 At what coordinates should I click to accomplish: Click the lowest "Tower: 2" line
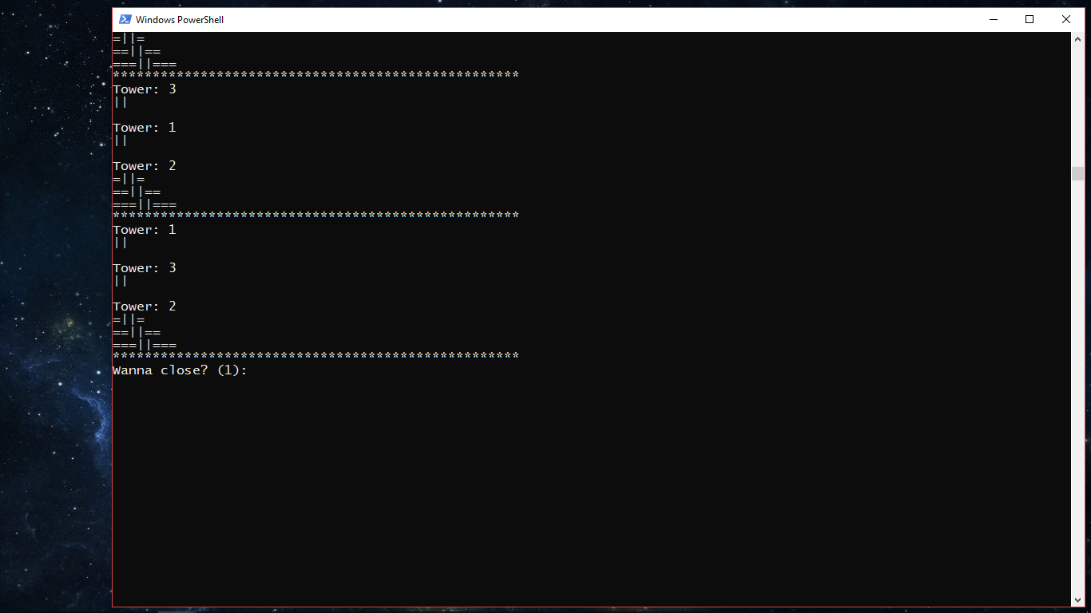tap(145, 306)
